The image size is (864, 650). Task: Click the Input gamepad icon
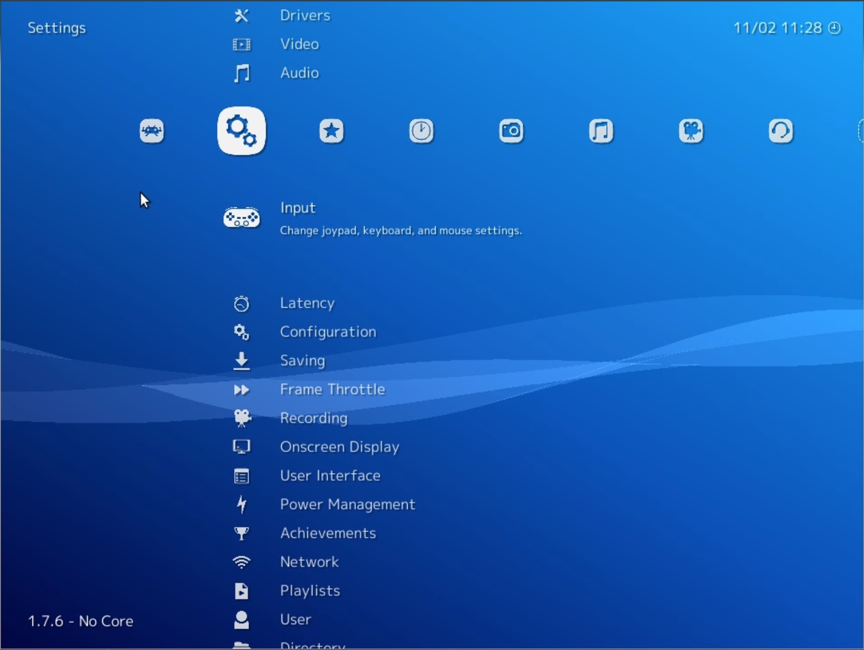pos(241,218)
